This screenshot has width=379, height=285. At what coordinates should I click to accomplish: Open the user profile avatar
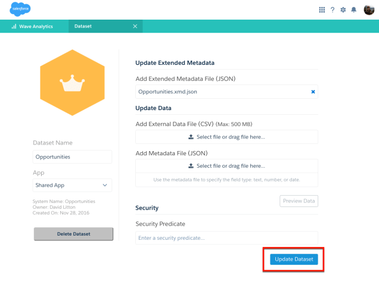coord(369,10)
